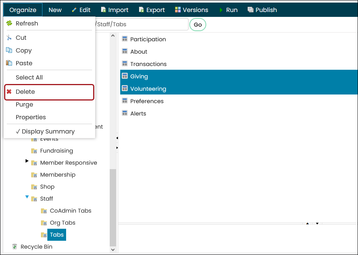
Task: Click the CoAdmin Tabs folder icon
Action: pos(44,211)
